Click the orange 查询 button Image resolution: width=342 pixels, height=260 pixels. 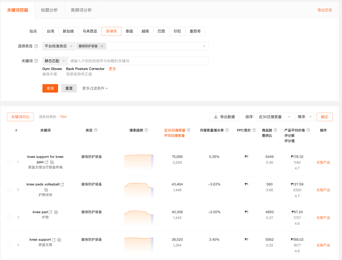pyautogui.click(x=50, y=88)
